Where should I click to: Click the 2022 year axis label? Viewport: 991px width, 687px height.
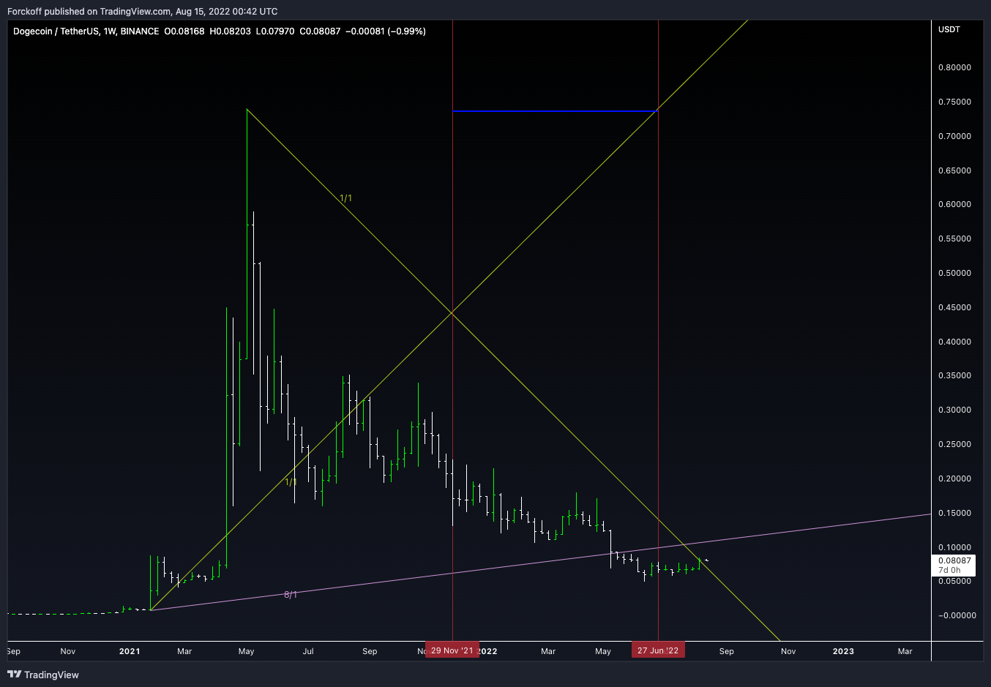[487, 651]
